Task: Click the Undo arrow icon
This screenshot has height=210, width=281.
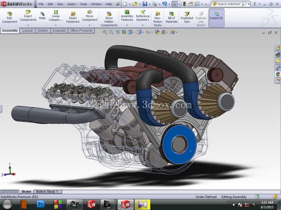Action: pos(165,4)
